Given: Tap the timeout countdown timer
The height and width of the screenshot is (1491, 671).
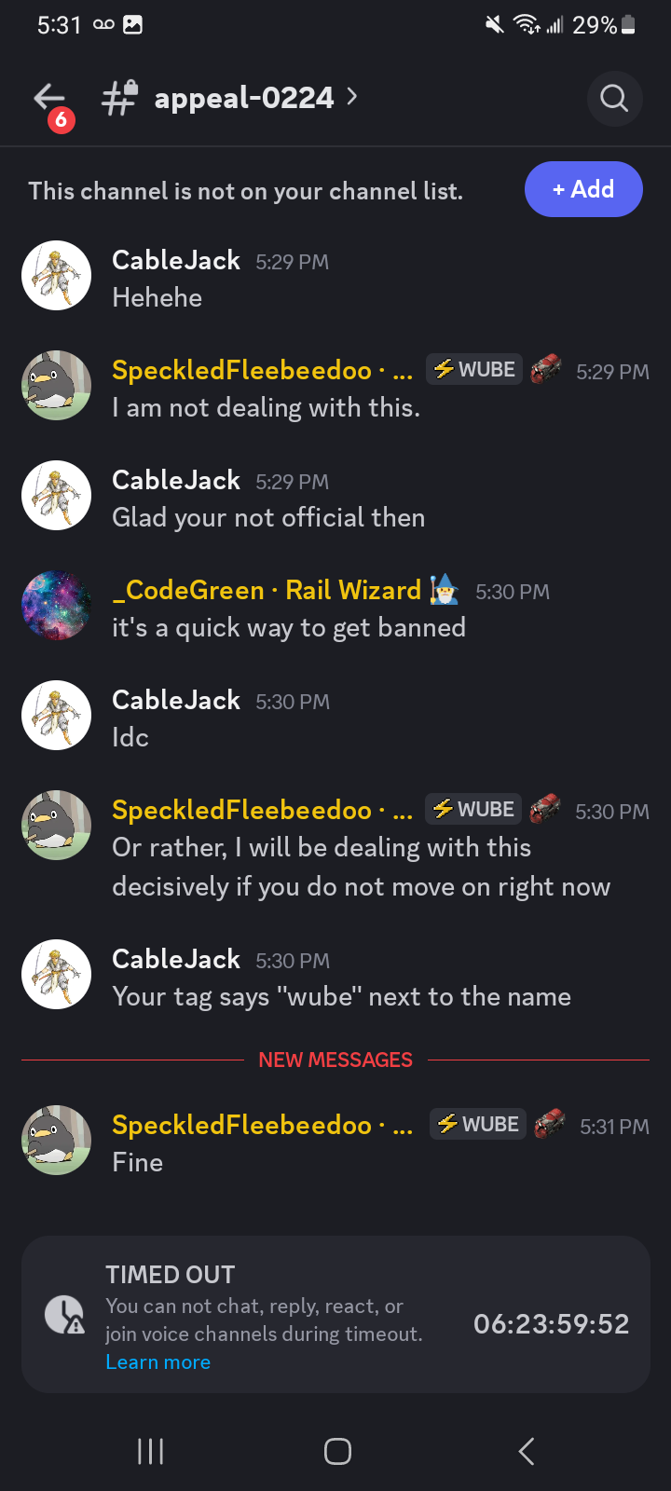Looking at the screenshot, I should coord(551,1323).
